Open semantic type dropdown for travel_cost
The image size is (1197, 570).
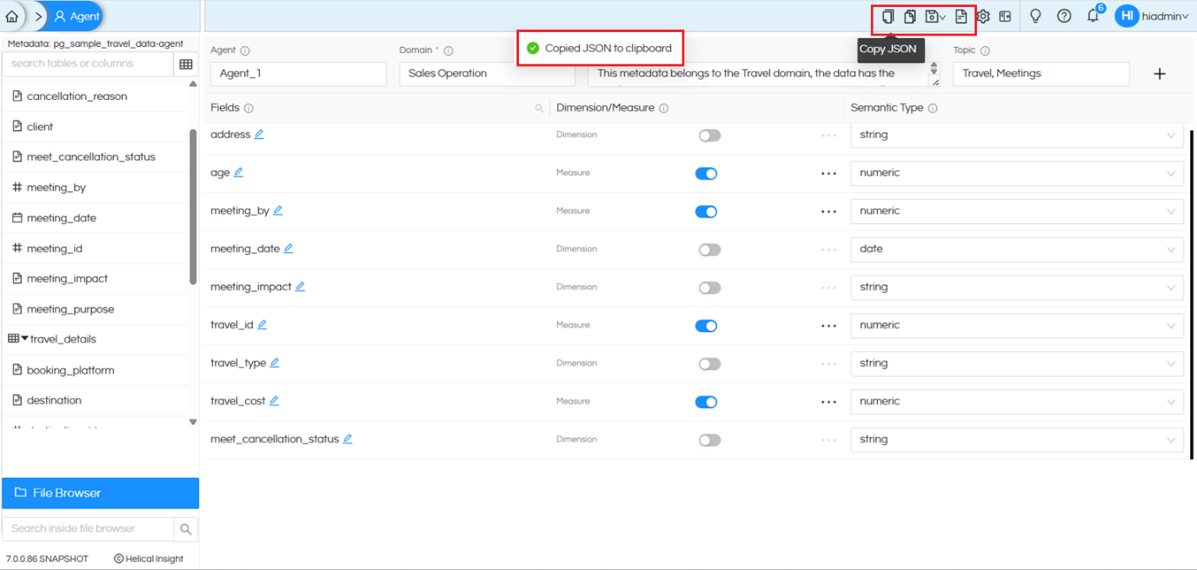(1016, 401)
